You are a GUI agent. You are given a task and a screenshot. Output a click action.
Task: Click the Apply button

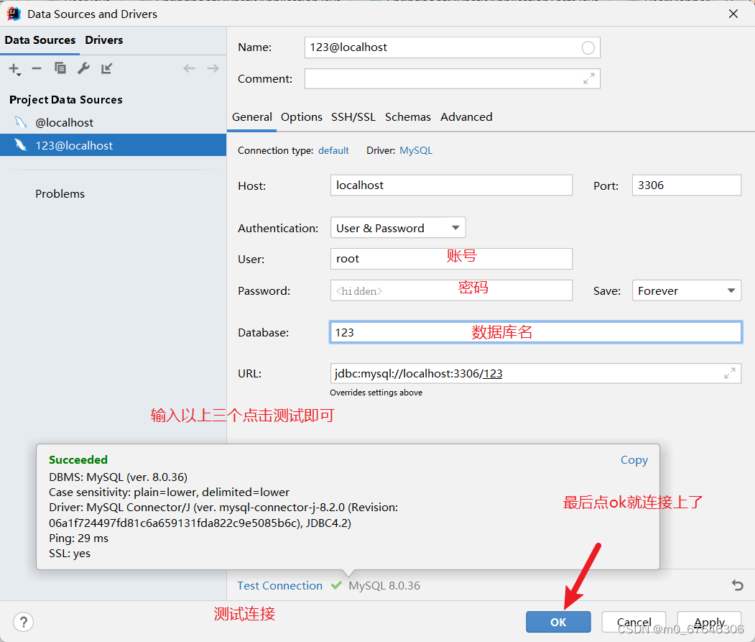[x=709, y=622]
